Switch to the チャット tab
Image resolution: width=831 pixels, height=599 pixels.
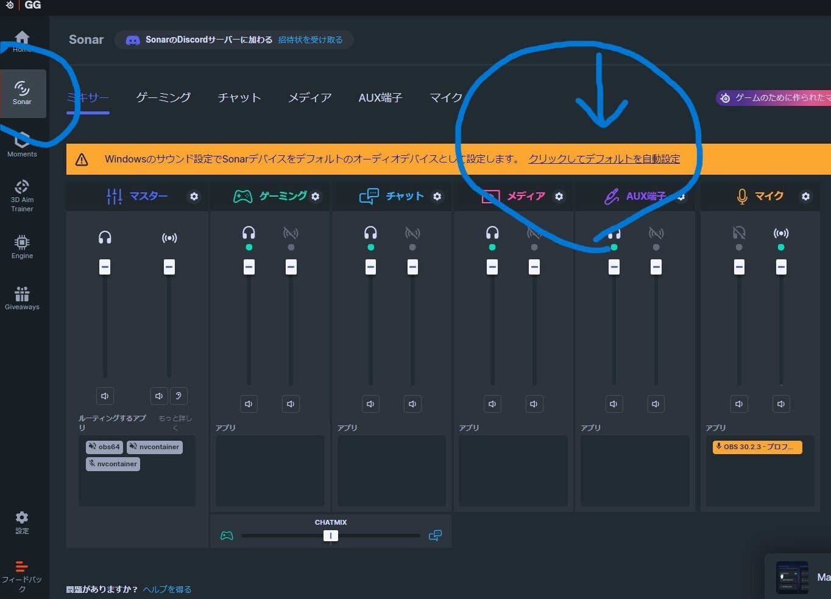(239, 97)
